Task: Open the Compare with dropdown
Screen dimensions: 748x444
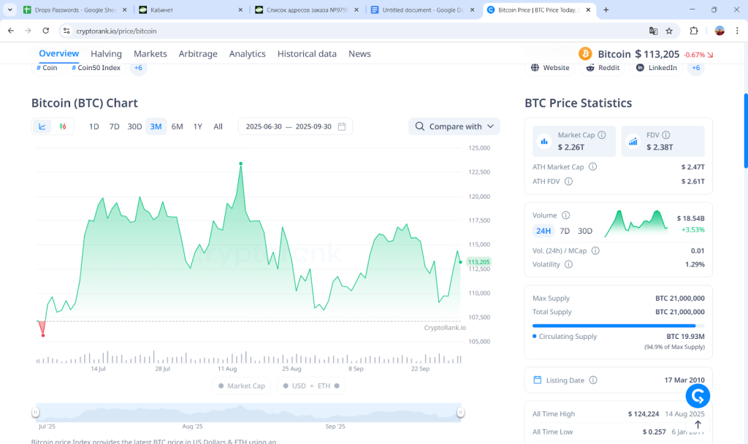Action: 454,126
